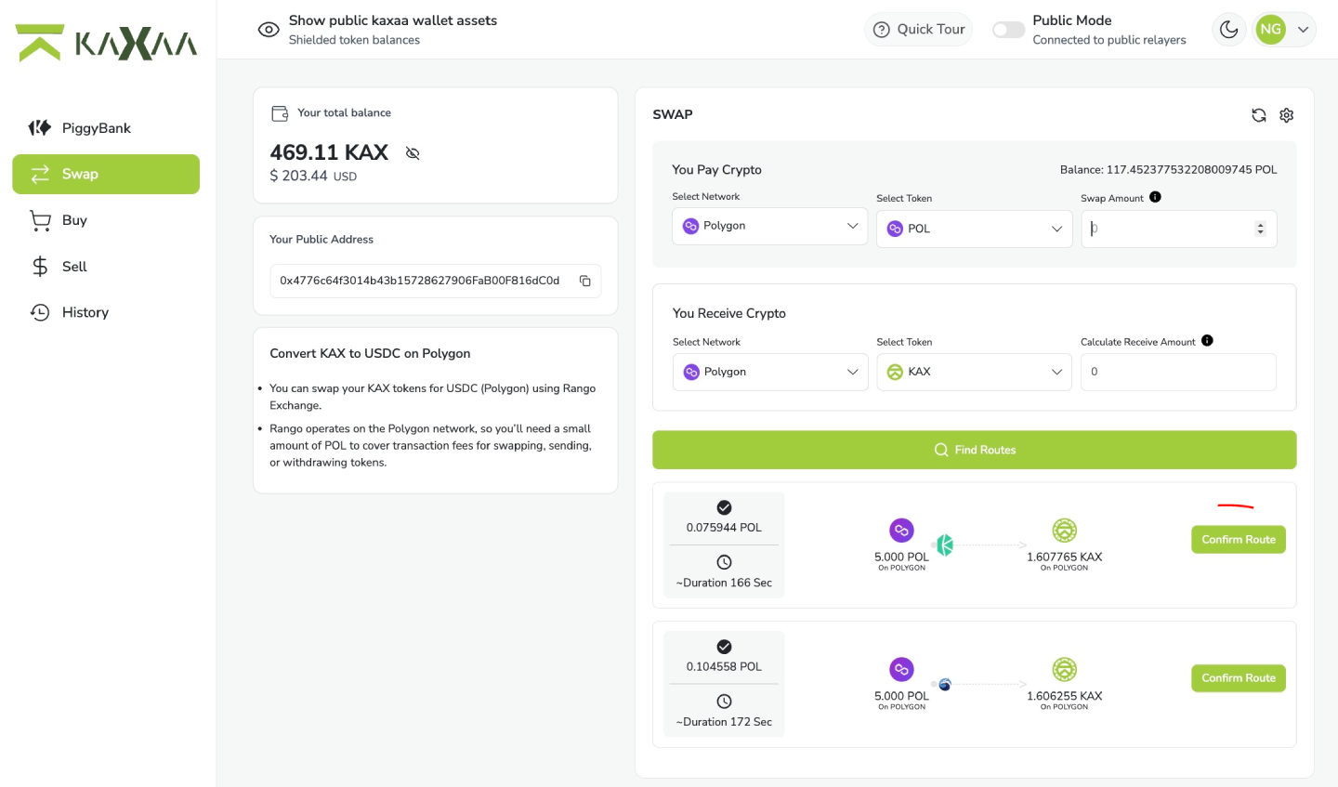Click the Kaxaa logo
Viewport: 1338px width, 787px height.
(107, 43)
